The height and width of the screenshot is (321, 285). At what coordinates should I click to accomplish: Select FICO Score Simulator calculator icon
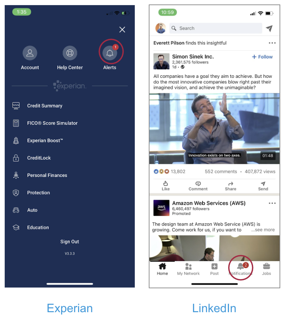click(x=16, y=123)
